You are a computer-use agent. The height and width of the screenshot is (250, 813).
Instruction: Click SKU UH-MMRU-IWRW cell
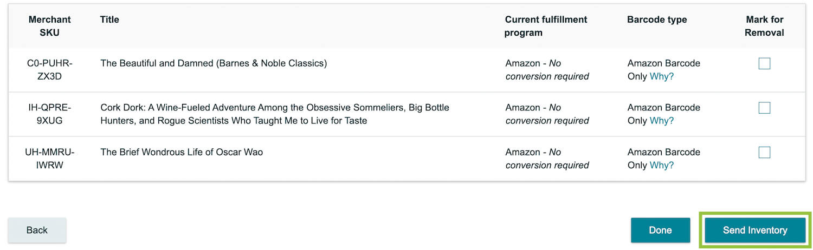pyautogui.click(x=50, y=159)
